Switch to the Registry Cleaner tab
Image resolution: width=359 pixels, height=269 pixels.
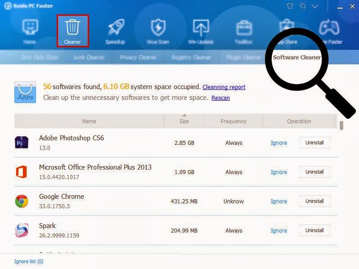191,58
